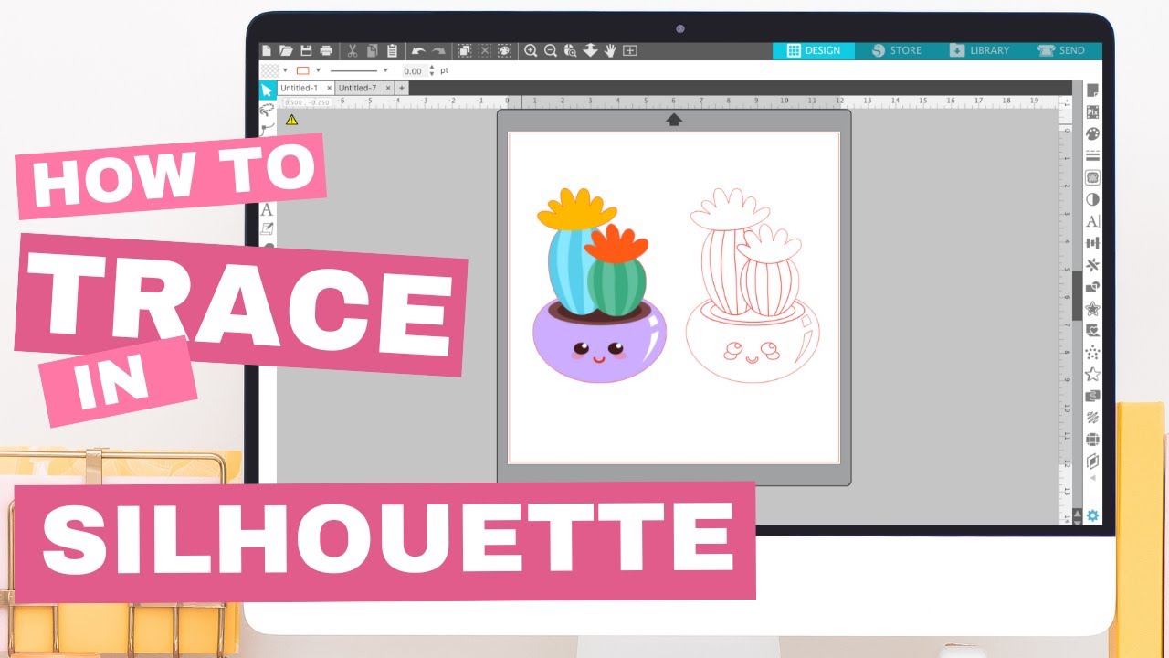
Task: Paste using the clipboard icon
Action: pyautogui.click(x=392, y=51)
